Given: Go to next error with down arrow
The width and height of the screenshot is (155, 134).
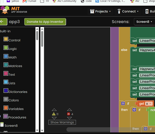Looking at the screenshot, I should tap(69, 118).
